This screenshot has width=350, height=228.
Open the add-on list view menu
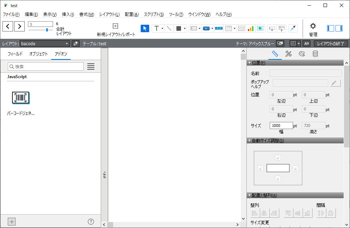(91, 66)
